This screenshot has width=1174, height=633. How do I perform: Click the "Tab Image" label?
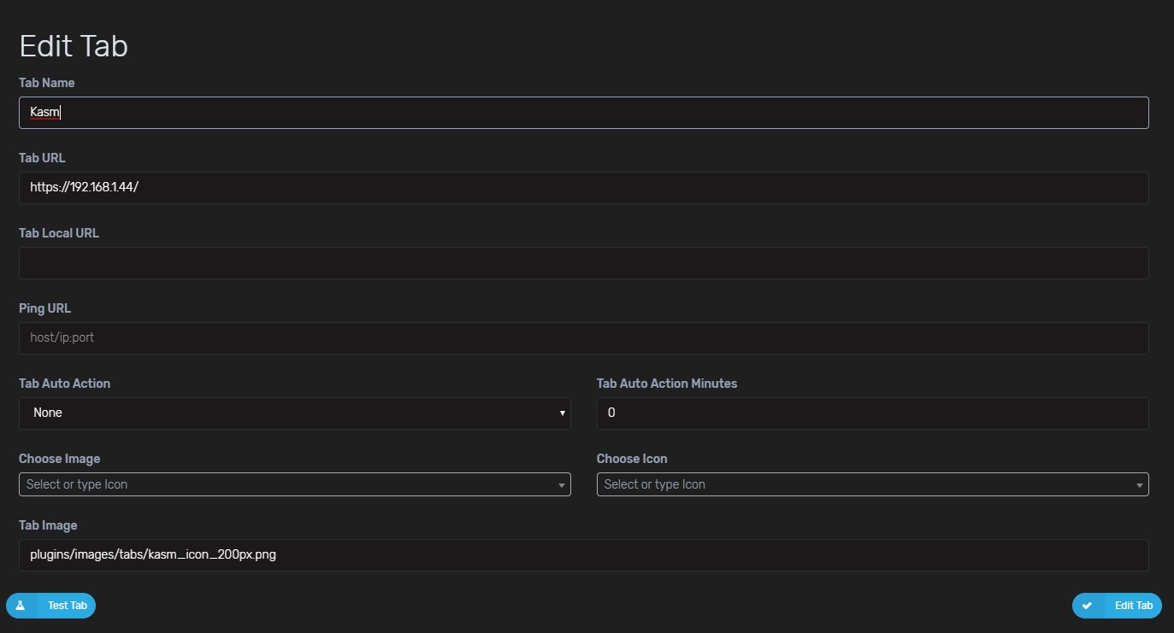click(48, 525)
